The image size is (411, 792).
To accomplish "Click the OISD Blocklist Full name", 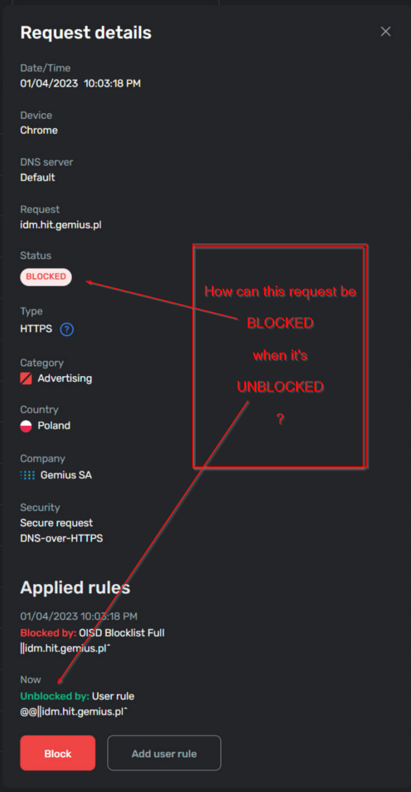I will [x=121, y=633].
